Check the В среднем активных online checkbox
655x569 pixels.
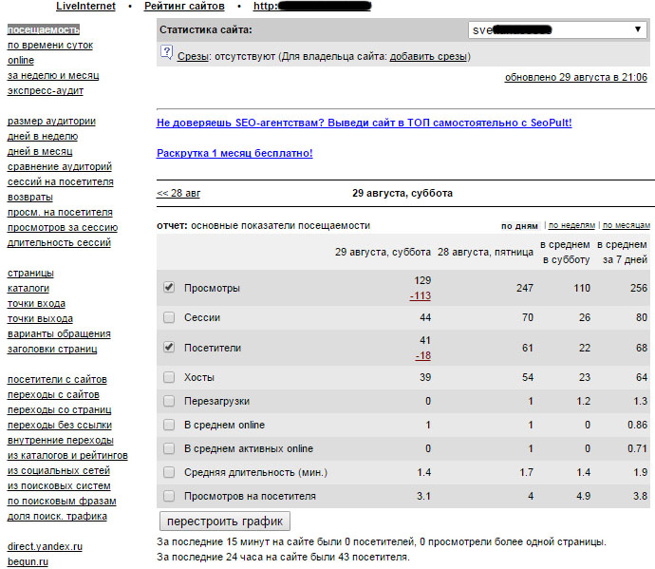point(169,448)
